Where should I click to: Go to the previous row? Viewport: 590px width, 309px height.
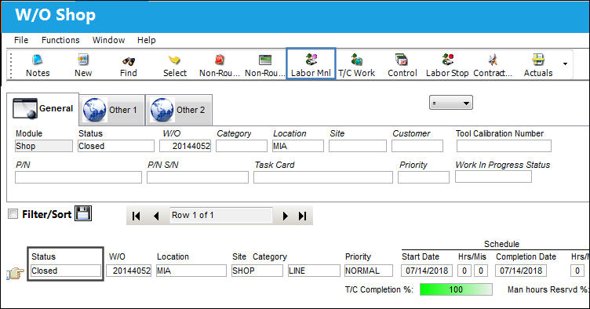[156, 216]
